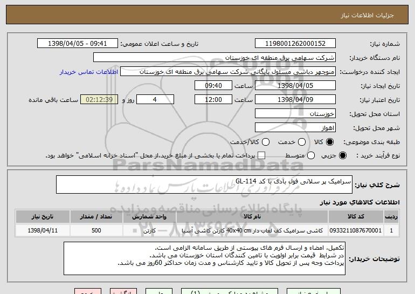The image size is (415, 294).
Task: Click the نام دستگاه خریدار field
Action: point(215,58)
